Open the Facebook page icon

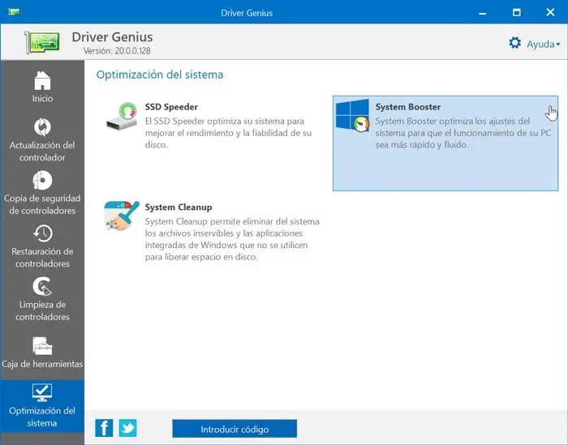(x=104, y=428)
